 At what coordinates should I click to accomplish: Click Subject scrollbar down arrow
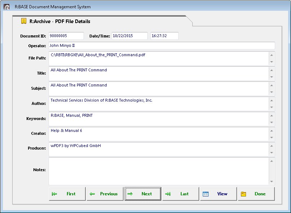pyautogui.click(x=272, y=92)
